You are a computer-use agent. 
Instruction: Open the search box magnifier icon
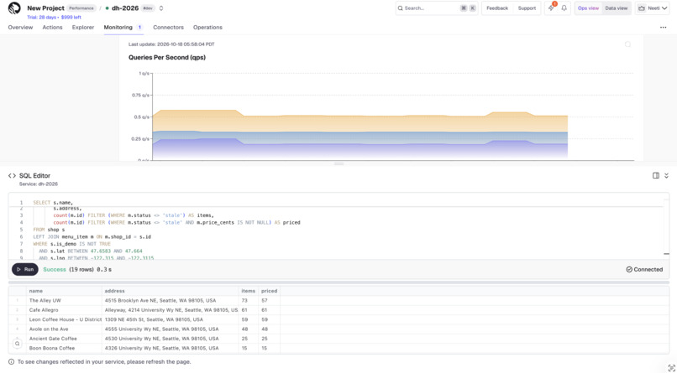click(x=401, y=8)
